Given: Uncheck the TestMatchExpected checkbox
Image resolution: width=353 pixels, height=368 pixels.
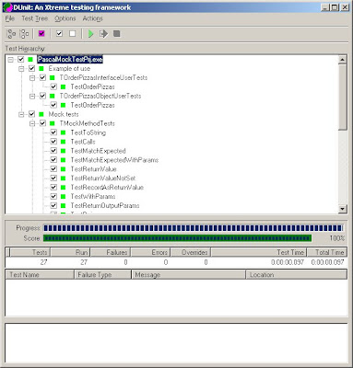Looking at the screenshot, I should (x=53, y=151).
